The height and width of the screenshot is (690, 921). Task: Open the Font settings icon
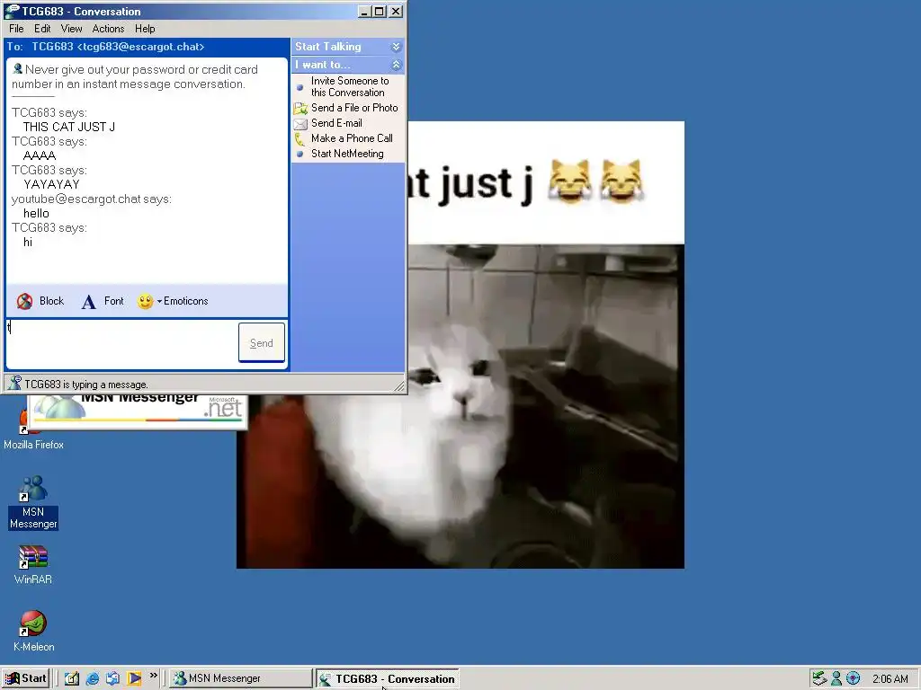[x=88, y=302]
